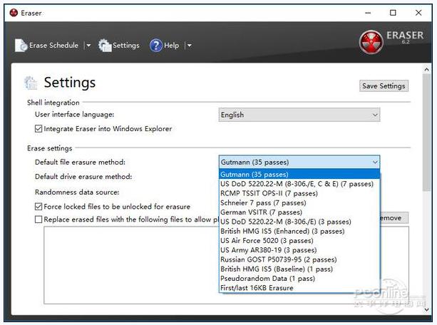The image size is (437, 325).
Task: Open the Settings toolbar label
Action: pos(126,45)
